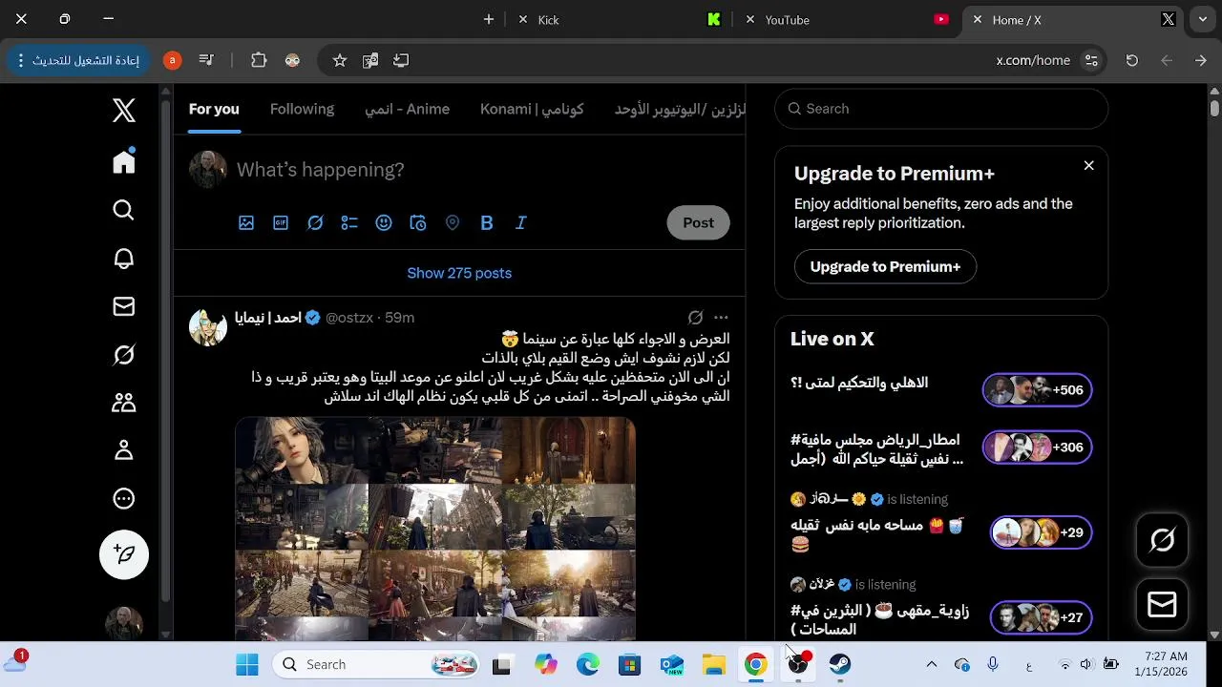1222x687 pixels.
Task: Switch to the Kick browser tab
Action: (619, 19)
